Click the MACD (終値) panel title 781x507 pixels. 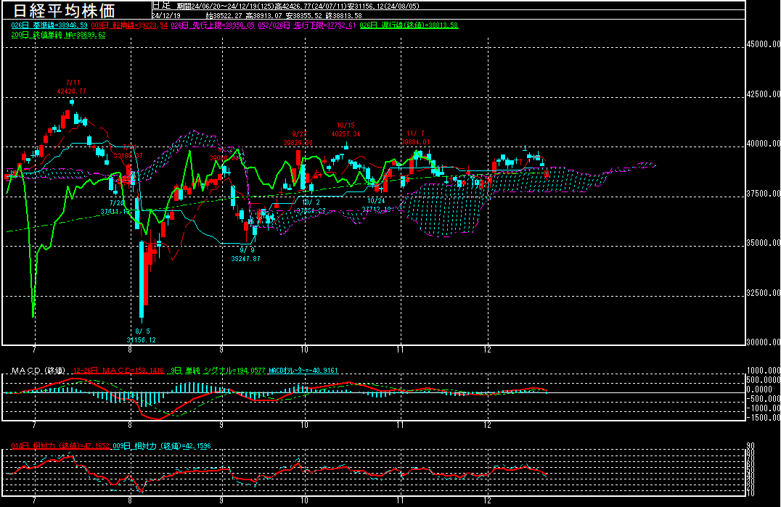38,371
